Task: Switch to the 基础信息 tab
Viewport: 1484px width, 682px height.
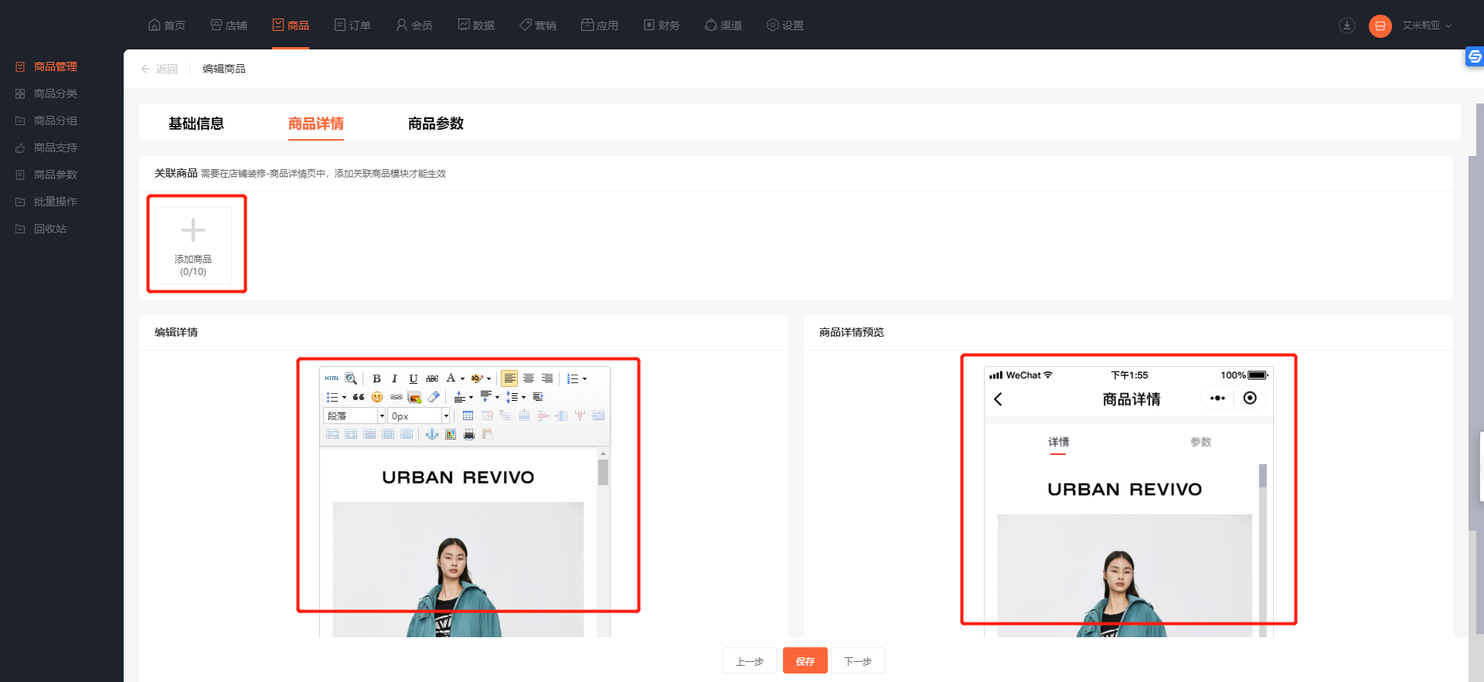Action: coord(196,124)
